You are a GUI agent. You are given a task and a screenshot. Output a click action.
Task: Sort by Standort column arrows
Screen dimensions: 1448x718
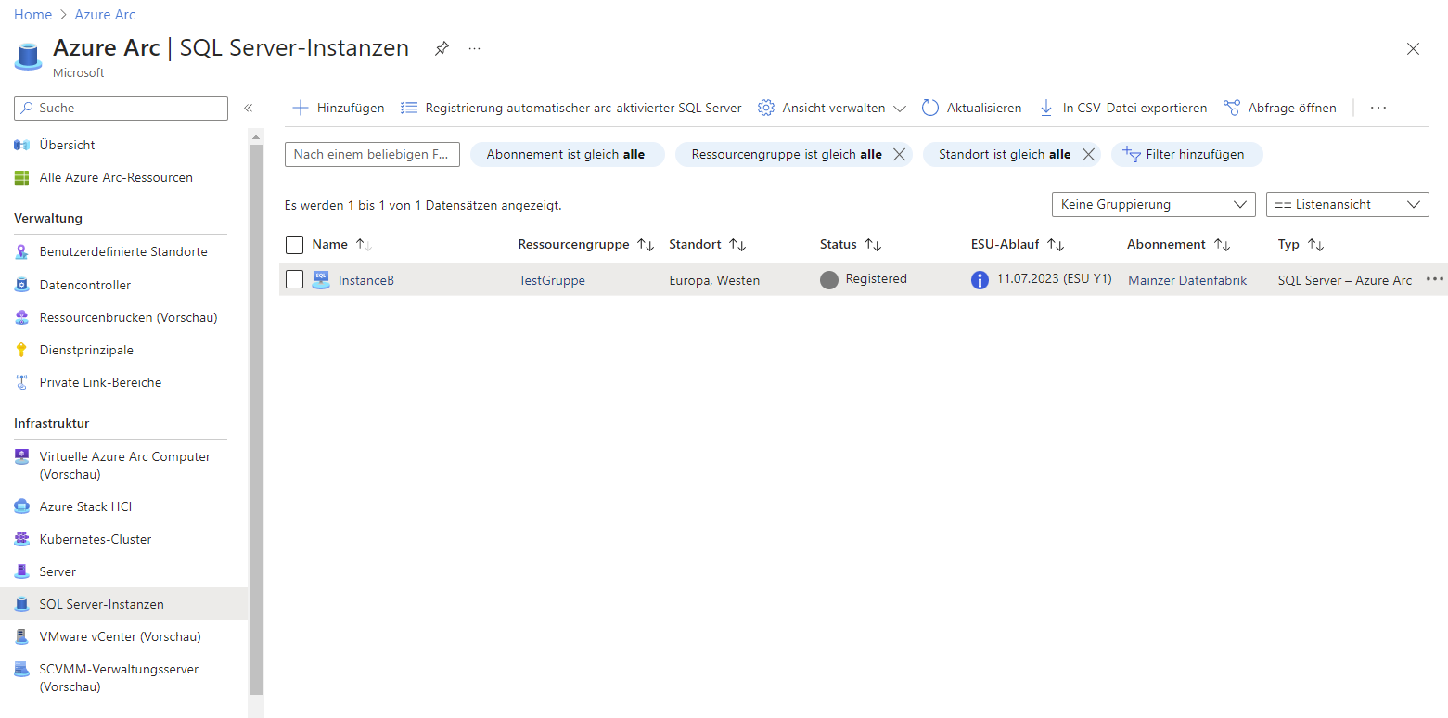click(x=737, y=245)
